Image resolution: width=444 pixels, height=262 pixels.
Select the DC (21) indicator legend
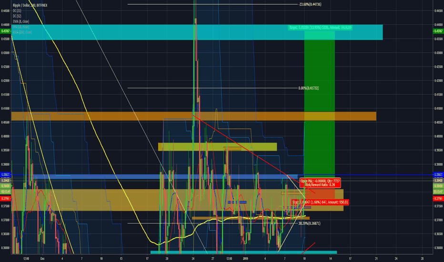pos(17,11)
